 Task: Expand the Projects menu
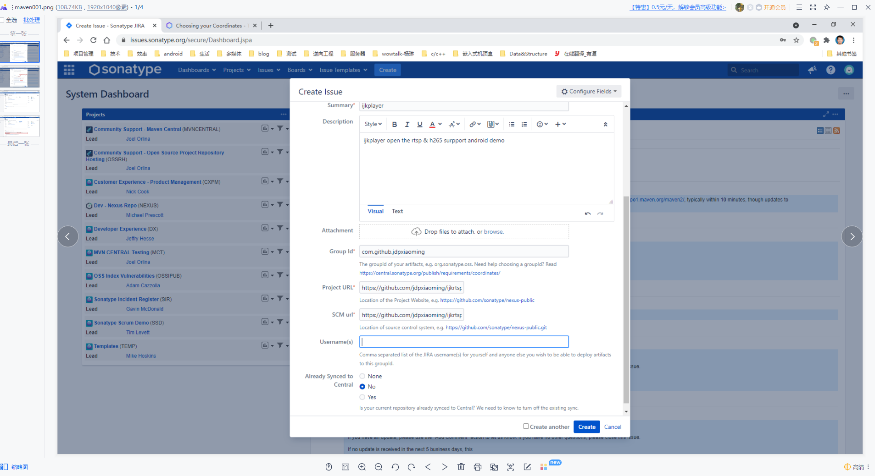point(237,70)
